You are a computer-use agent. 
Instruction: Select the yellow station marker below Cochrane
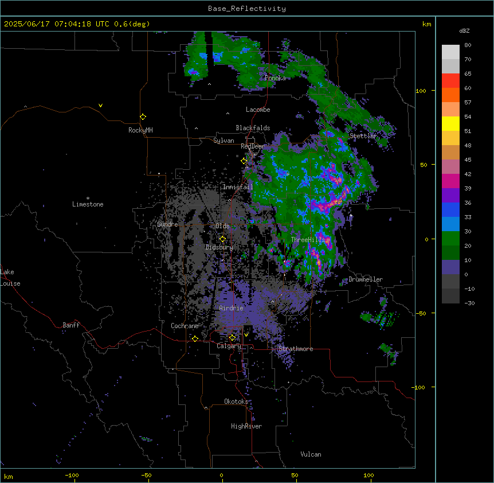(x=195, y=338)
